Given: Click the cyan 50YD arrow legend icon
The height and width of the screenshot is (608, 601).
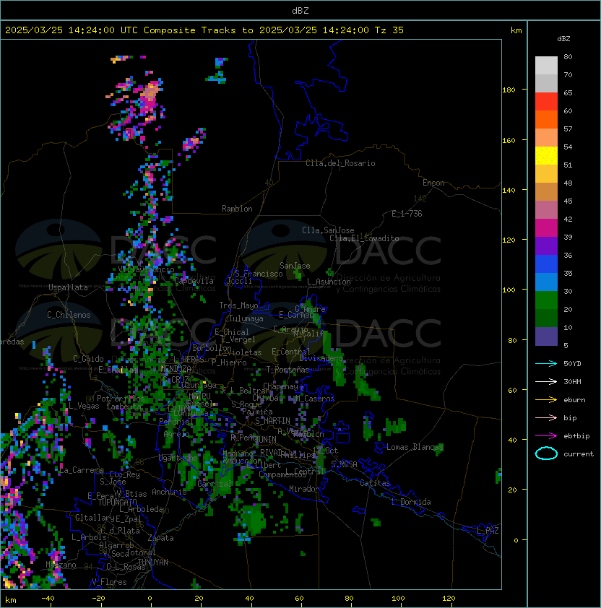Looking at the screenshot, I should click(546, 363).
